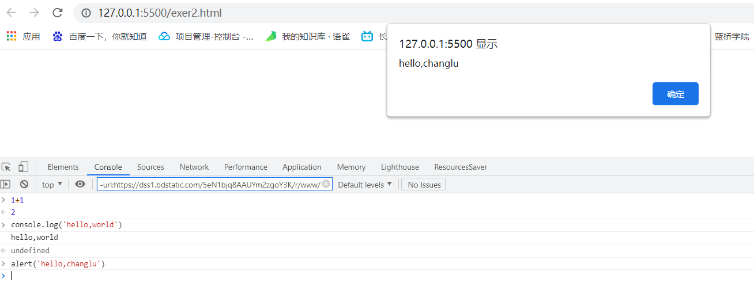Open the 百度一下，你就知道 bookmark

(100, 36)
